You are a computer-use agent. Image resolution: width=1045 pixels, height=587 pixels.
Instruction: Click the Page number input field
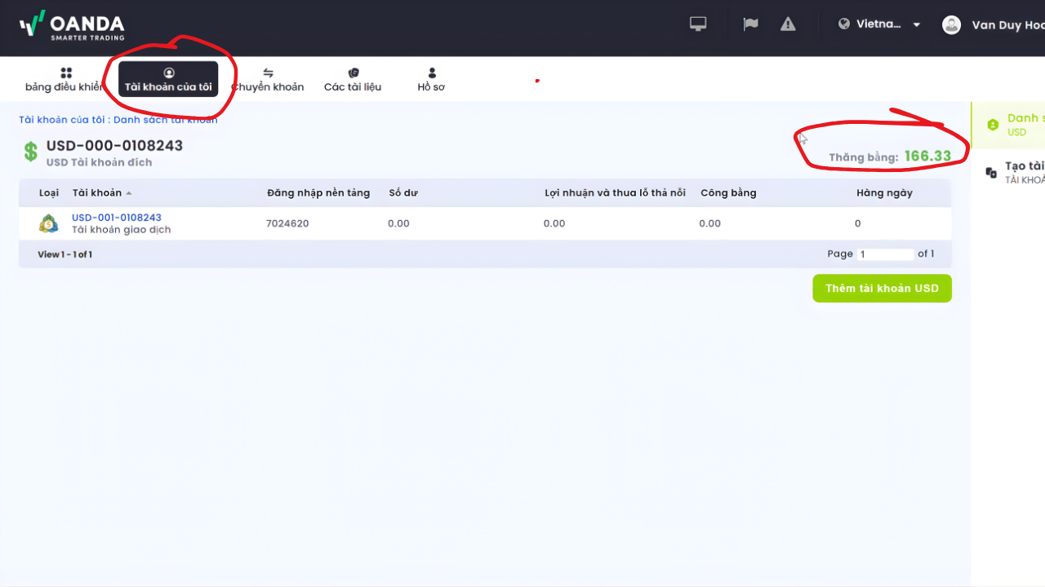point(886,254)
